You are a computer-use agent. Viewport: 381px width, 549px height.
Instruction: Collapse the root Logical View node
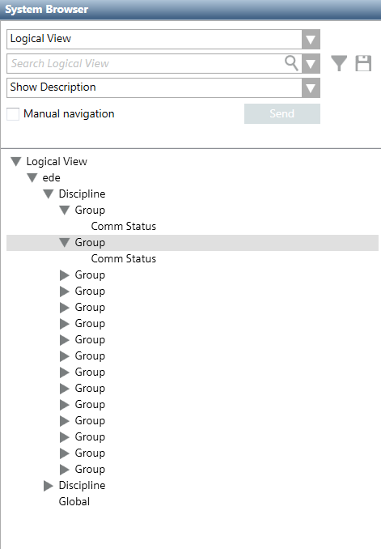click(15, 161)
